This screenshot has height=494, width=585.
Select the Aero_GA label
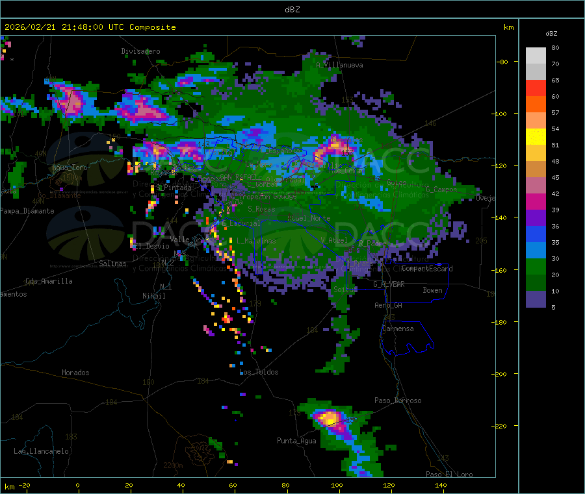pyautogui.click(x=389, y=305)
